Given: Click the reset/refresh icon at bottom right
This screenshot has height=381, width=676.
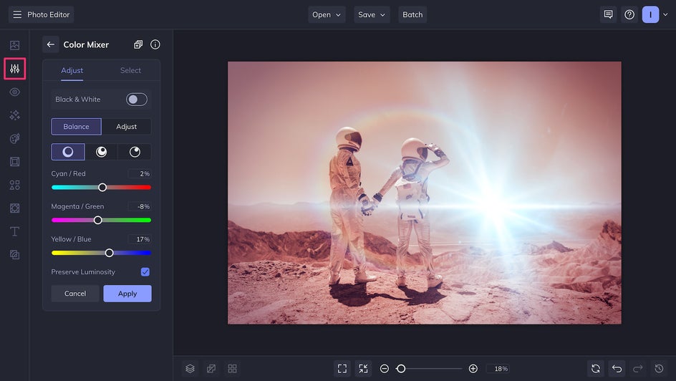Looking at the screenshot, I should (596, 369).
